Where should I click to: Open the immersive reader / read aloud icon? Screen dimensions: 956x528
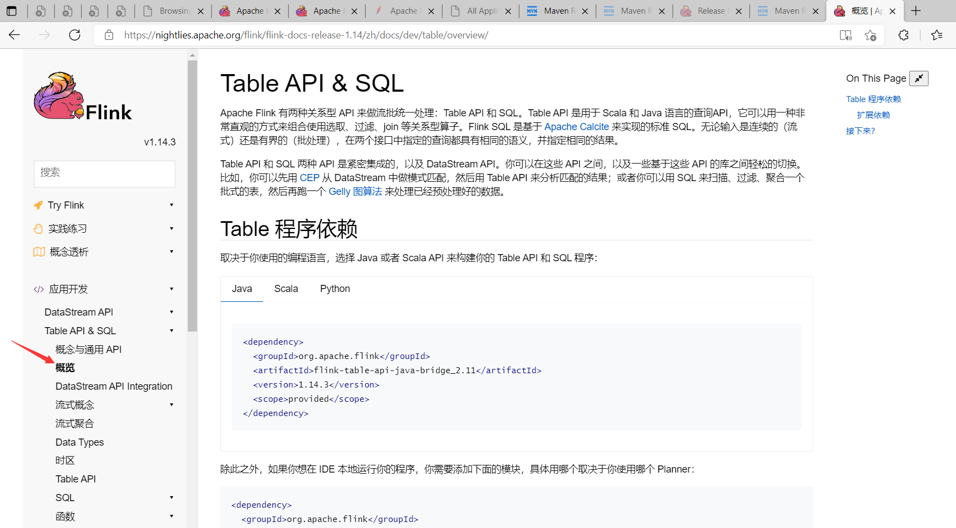pyautogui.click(x=846, y=35)
